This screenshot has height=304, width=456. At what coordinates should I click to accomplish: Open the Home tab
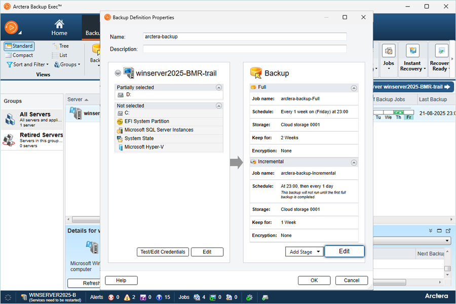(59, 28)
